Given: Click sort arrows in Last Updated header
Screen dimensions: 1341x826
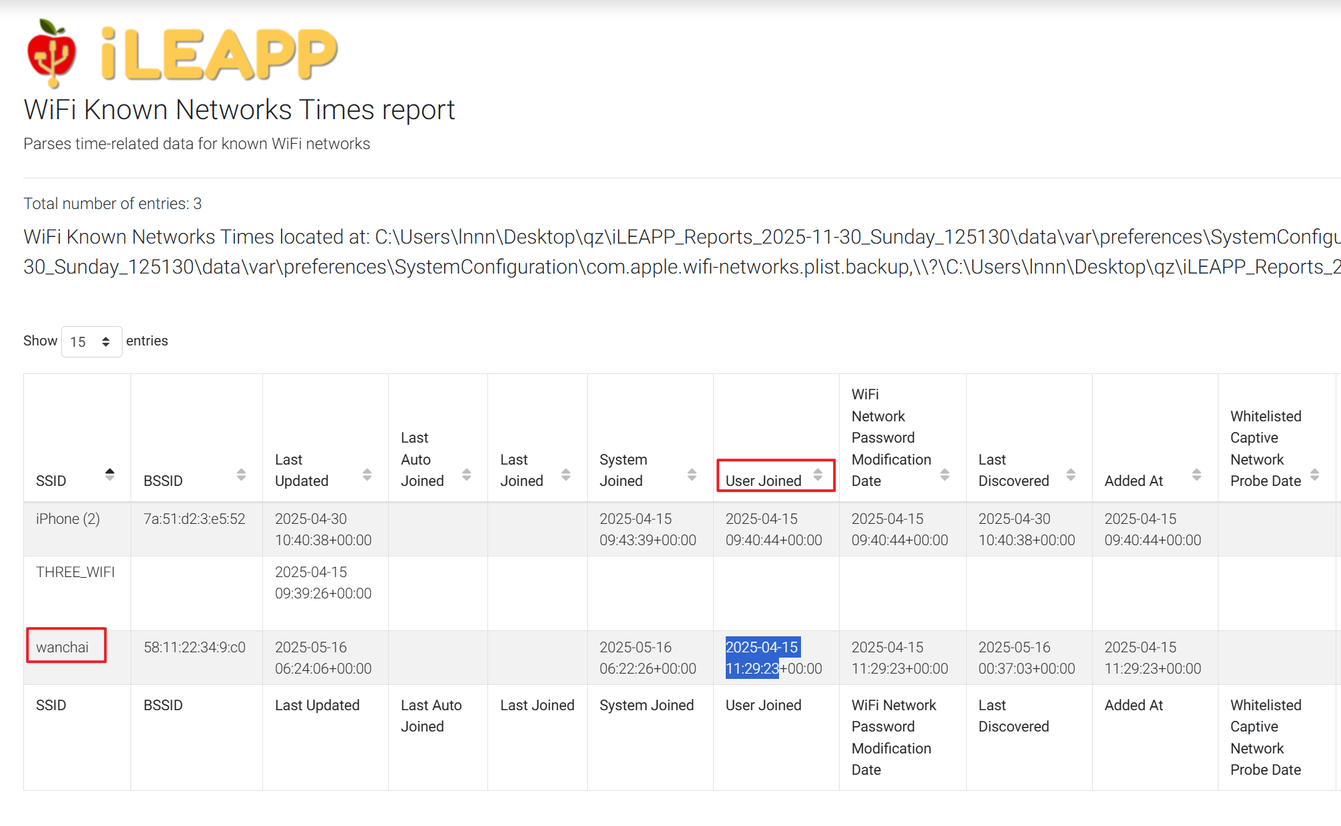Looking at the screenshot, I should pyautogui.click(x=367, y=475).
